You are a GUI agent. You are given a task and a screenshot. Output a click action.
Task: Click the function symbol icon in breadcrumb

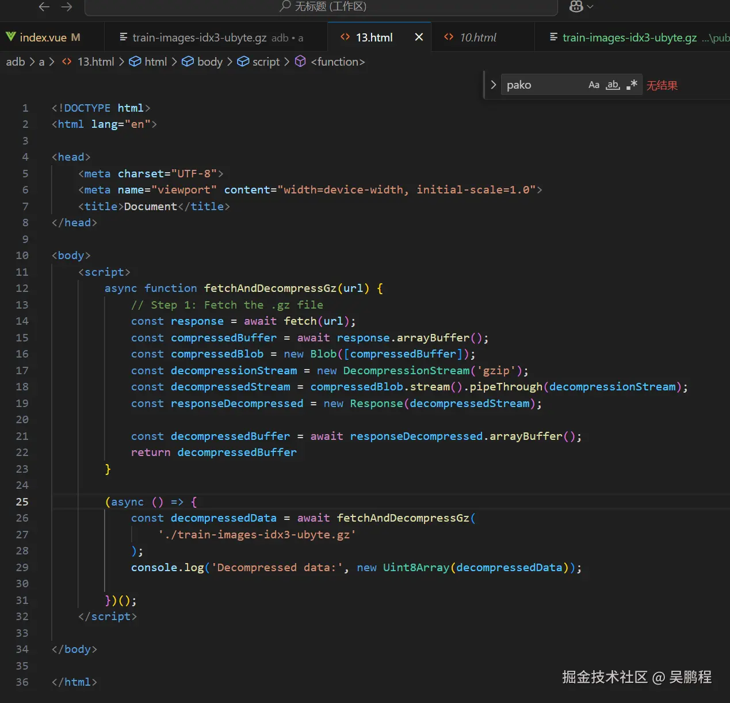pos(300,62)
